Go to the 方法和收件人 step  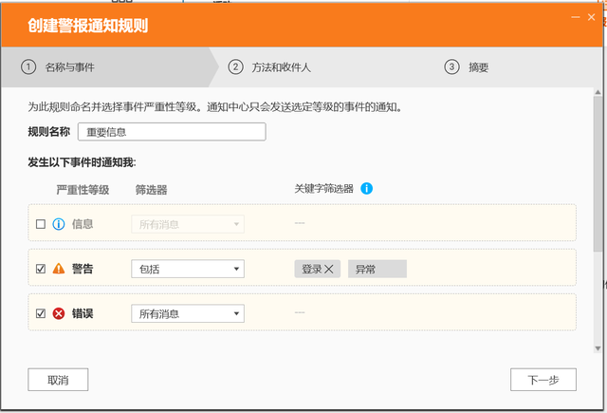281,67
